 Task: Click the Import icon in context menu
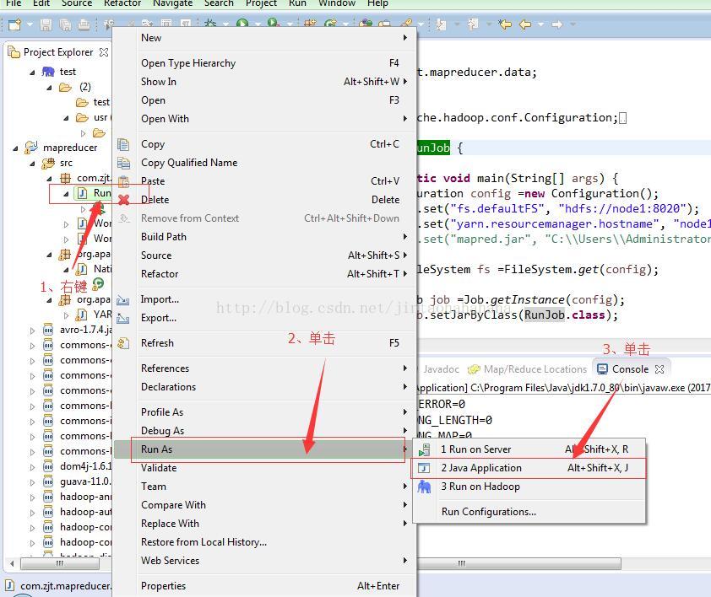[x=123, y=299]
